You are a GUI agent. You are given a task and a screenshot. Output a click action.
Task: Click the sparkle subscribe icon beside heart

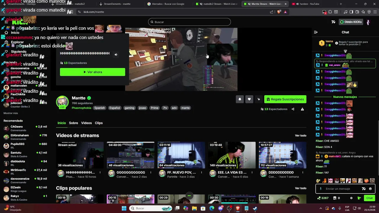pos(259,99)
